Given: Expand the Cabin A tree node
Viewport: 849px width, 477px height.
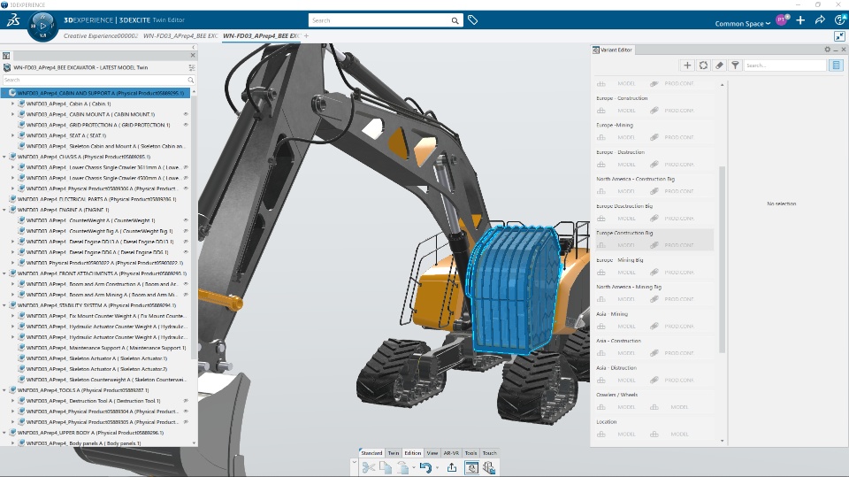Looking at the screenshot, I should tap(13, 104).
